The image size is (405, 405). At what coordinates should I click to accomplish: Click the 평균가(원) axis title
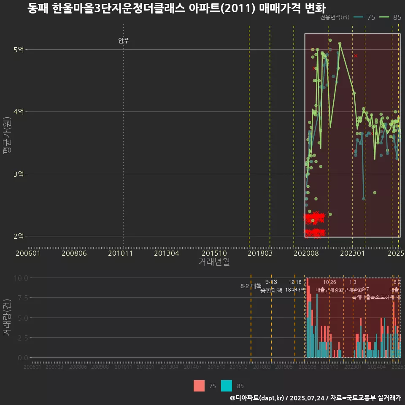7,135
